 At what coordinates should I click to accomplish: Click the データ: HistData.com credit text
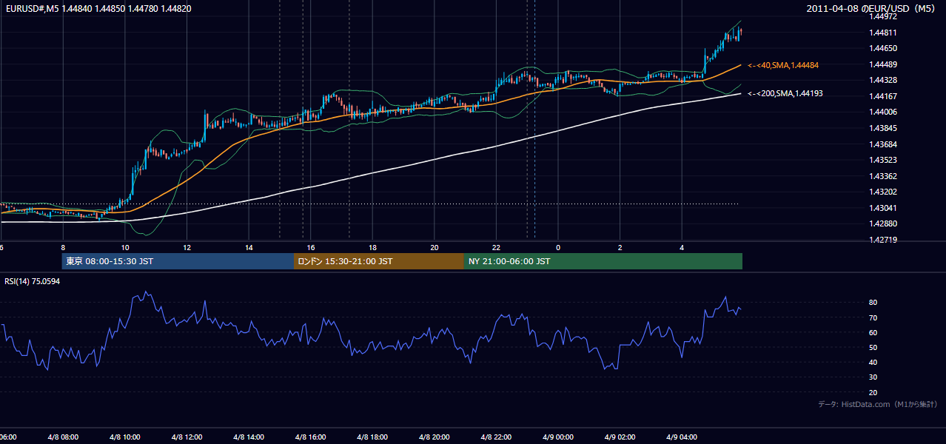coord(878,404)
